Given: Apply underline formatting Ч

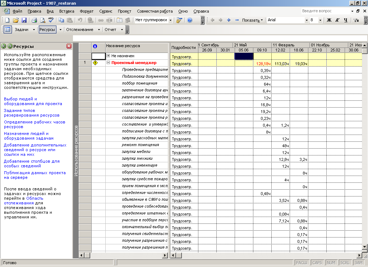Looking at the screenshot, I should [x=345, y=20].
